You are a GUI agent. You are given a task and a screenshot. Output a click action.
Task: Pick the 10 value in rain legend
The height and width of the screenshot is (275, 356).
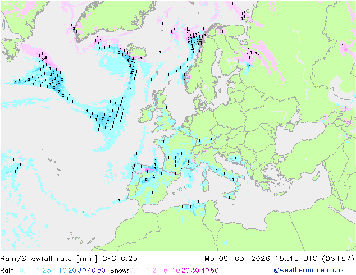(x=62, y=271)
